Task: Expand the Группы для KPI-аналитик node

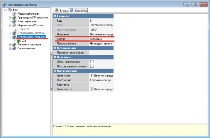Action: tap(10, 17)
